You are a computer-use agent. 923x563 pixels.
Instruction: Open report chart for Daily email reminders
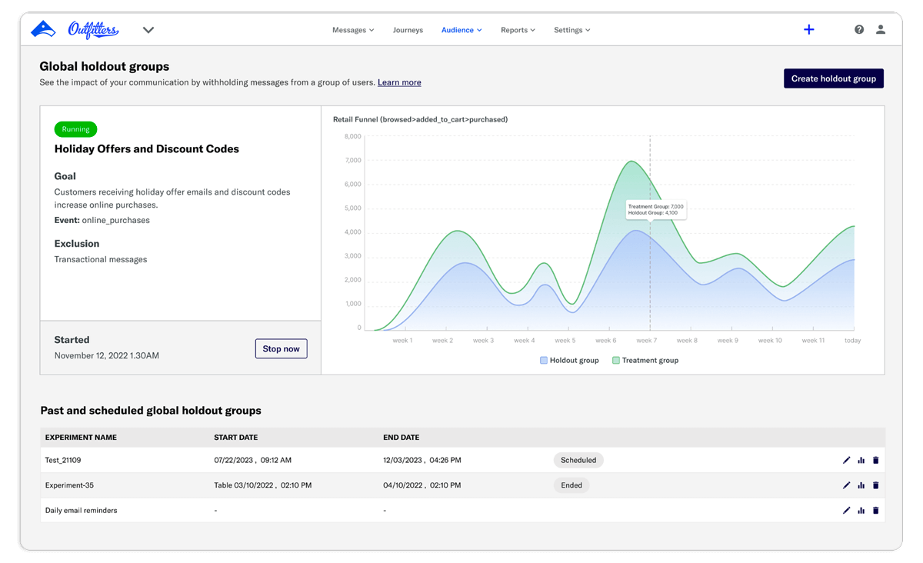(x=861, y=511)
